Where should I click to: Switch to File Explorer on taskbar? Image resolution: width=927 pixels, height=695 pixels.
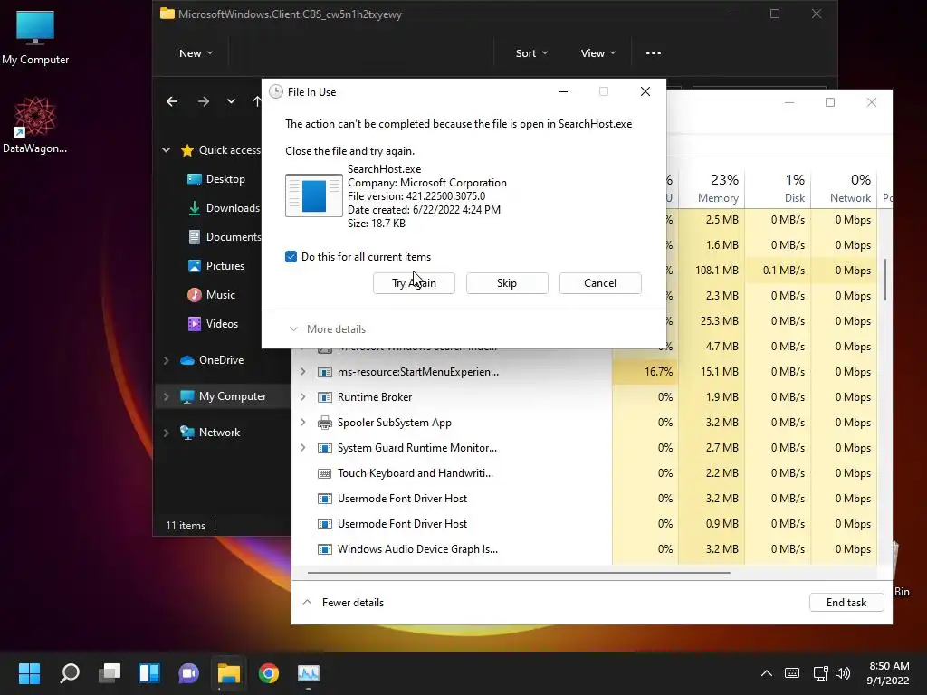(228, 673)
